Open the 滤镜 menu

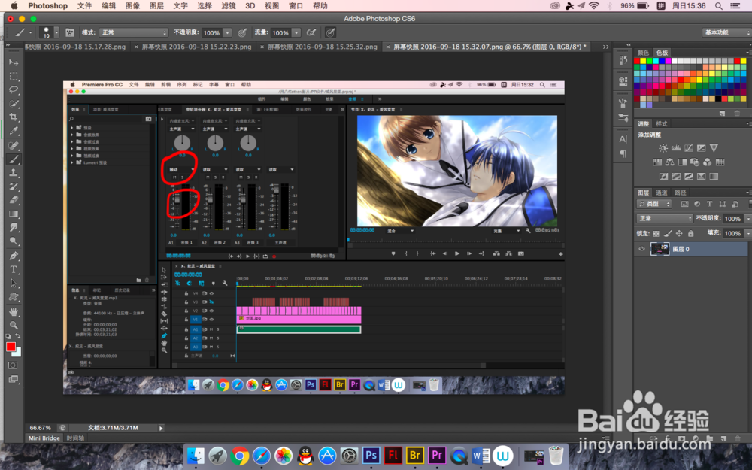(229, 6)
